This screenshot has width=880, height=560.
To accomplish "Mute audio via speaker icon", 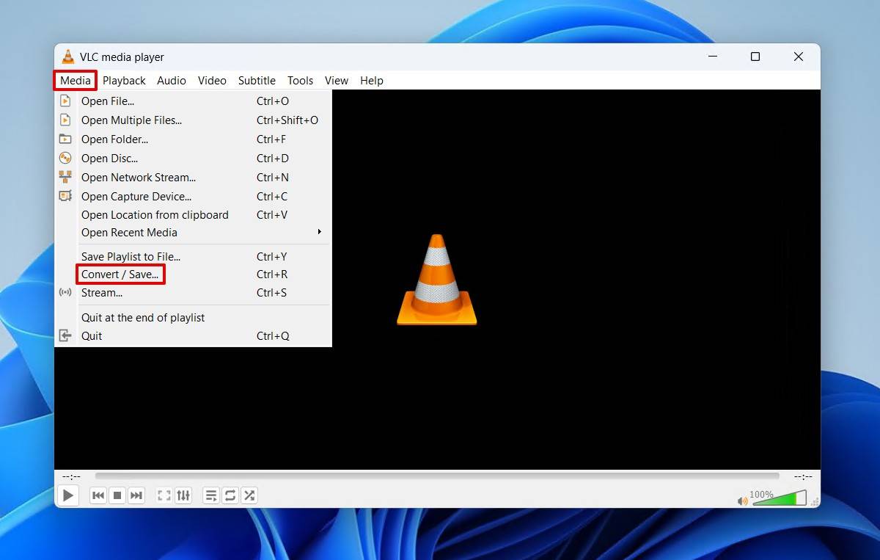I will 742,501.
